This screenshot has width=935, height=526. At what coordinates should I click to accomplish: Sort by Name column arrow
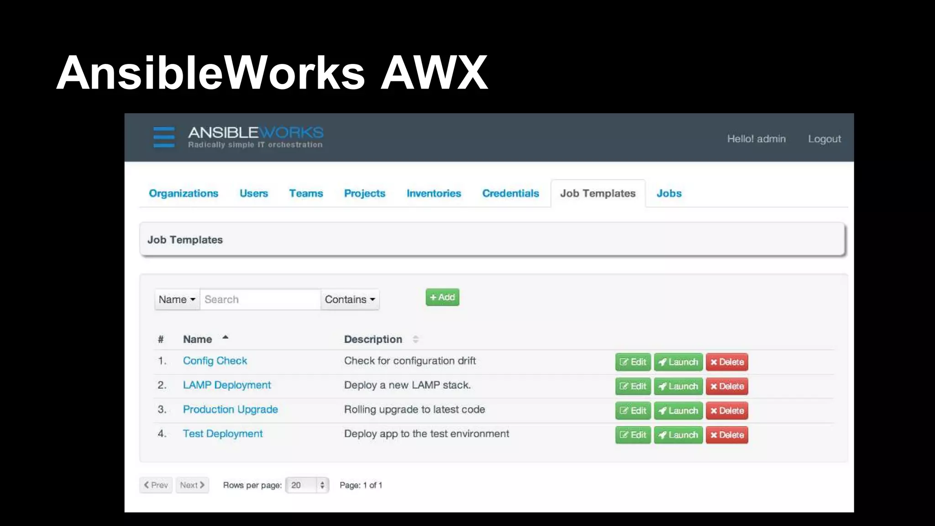click(225, 338)
